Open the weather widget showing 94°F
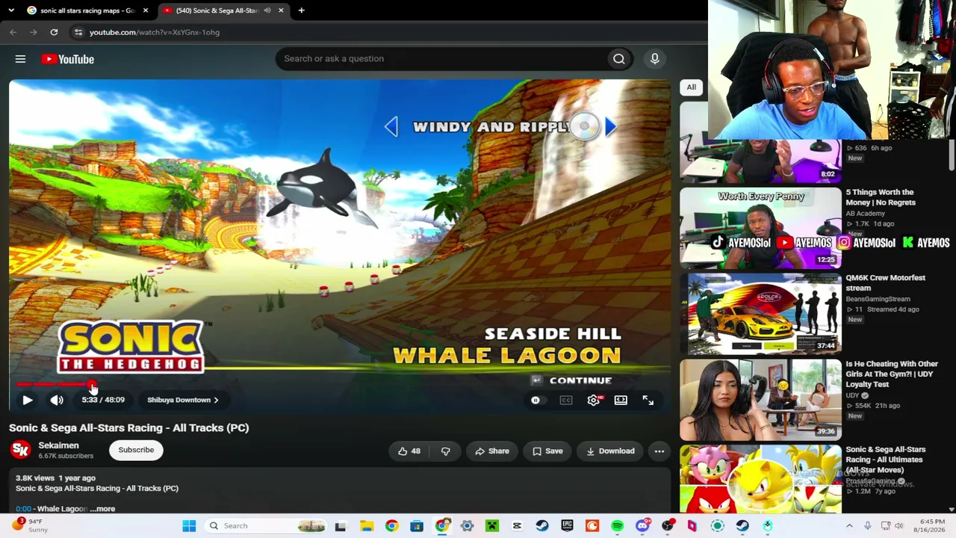 tap(29, 525)
